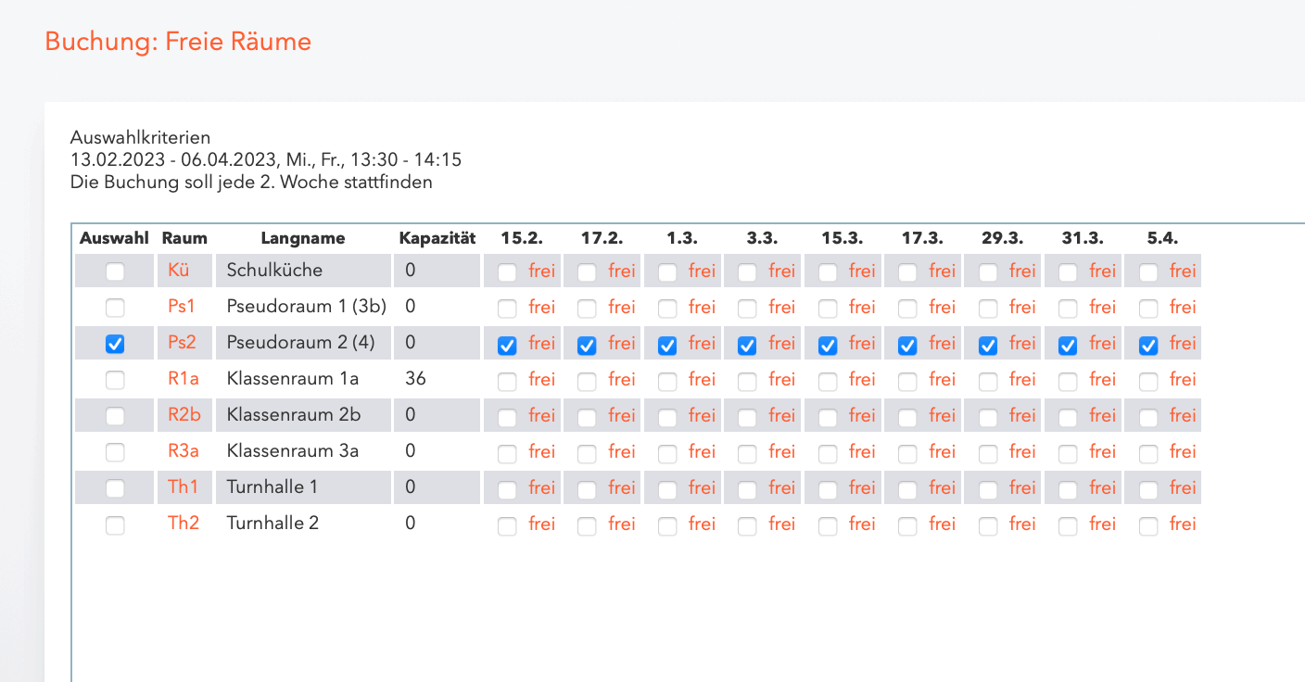Screen dimensions: 1305x682
Task: Check Schulküche for date 5.4.
Action: [x=1148, y=272]
